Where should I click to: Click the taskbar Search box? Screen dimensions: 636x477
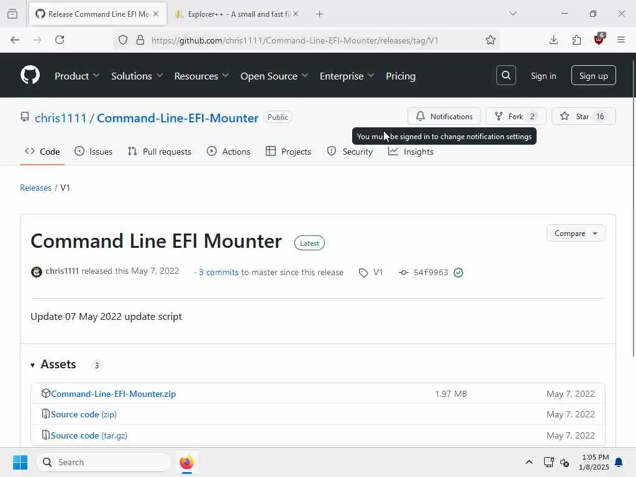tap(104, 462)
